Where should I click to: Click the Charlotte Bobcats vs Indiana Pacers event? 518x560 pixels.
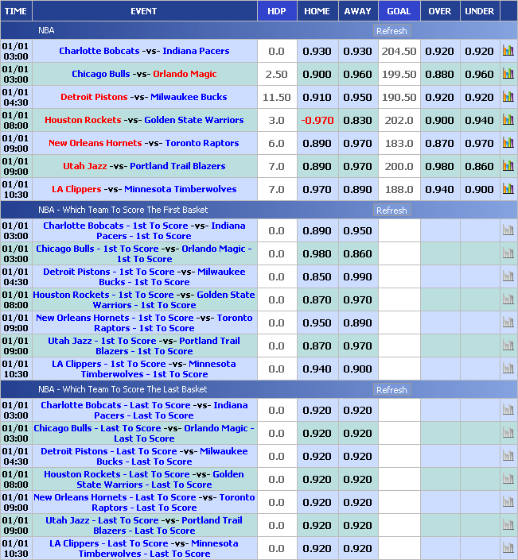[144, 51]
